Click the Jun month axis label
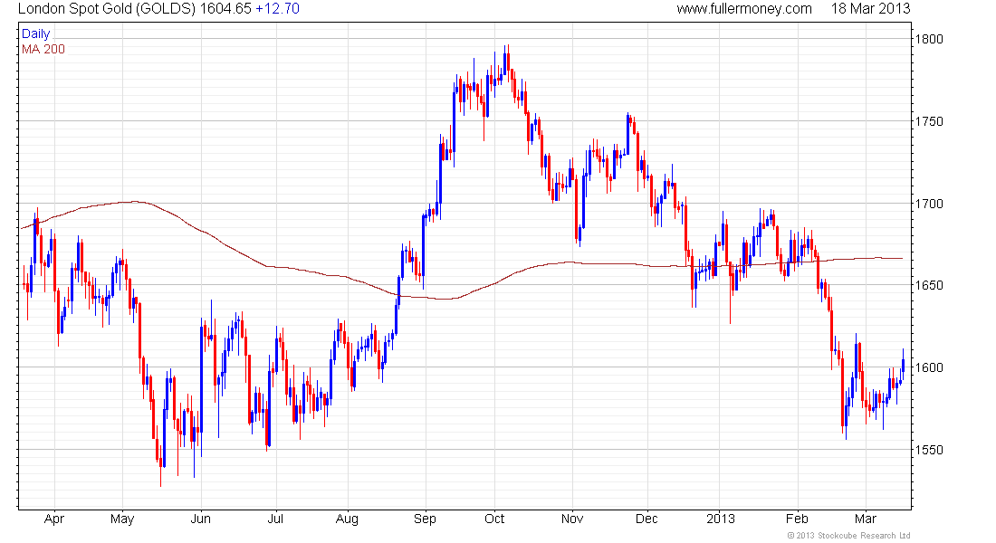Image resolution: width=996 pixels, height=543 pixels. point(201,519)
